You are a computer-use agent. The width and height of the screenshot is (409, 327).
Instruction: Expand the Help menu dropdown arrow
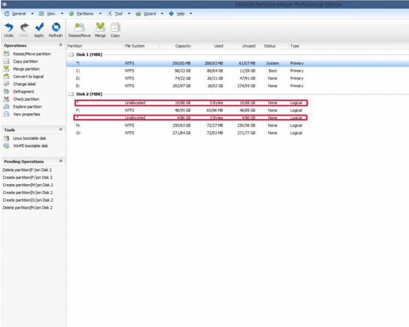[191, 14]
